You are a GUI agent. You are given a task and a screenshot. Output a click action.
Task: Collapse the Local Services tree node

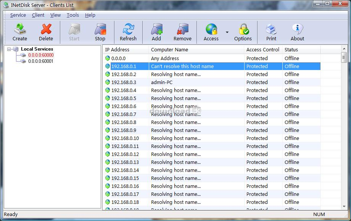coord(9,49)
